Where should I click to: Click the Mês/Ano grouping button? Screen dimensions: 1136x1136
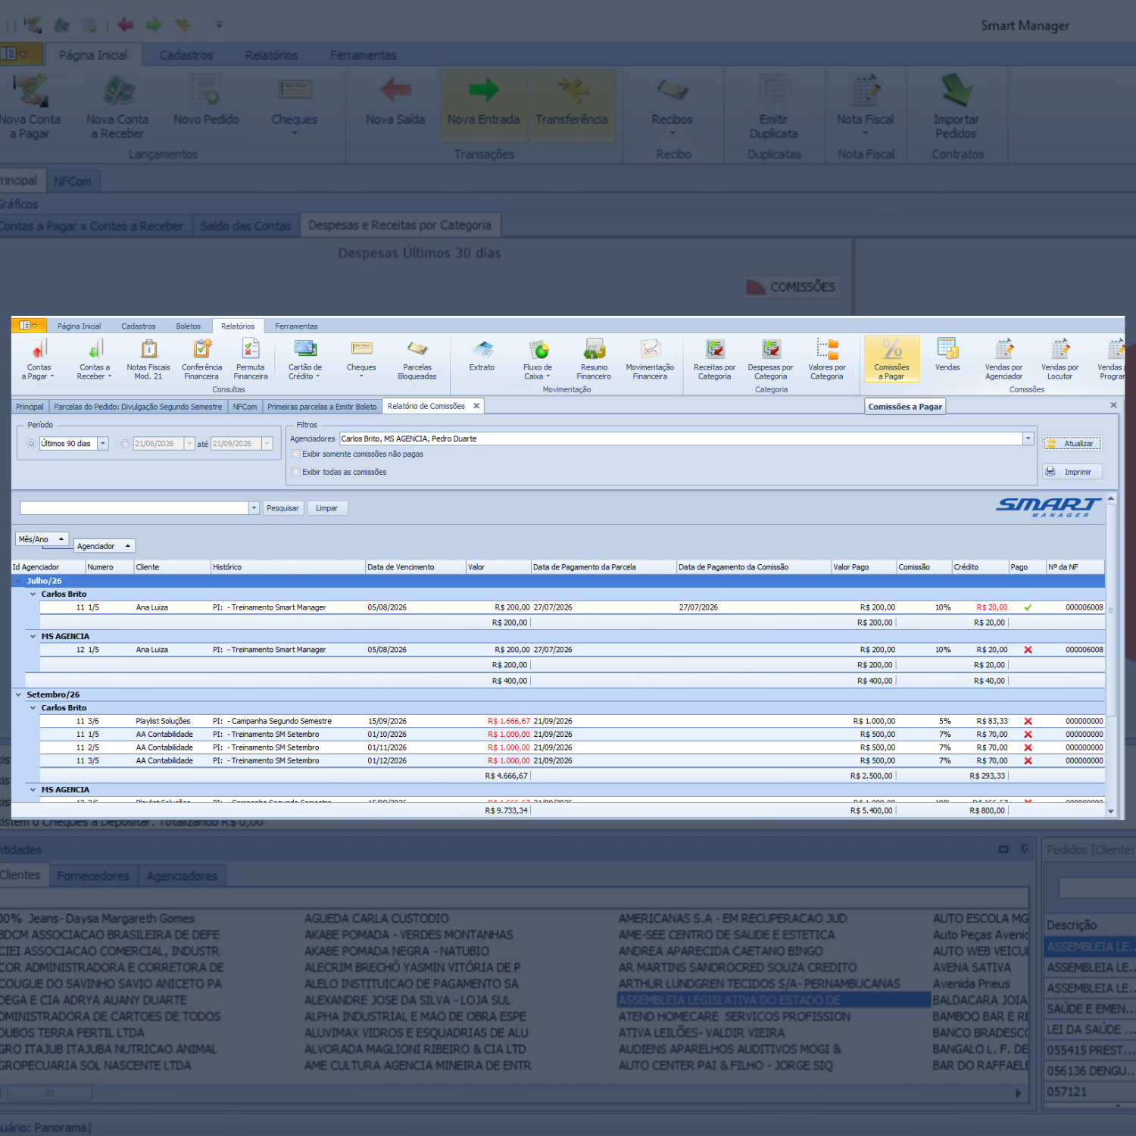pyautogui.click(x=42, y=539)
